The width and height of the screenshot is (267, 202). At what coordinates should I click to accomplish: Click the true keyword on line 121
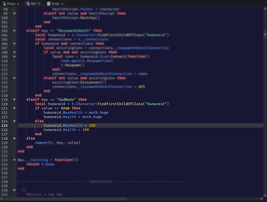click(x=65, y=108)
